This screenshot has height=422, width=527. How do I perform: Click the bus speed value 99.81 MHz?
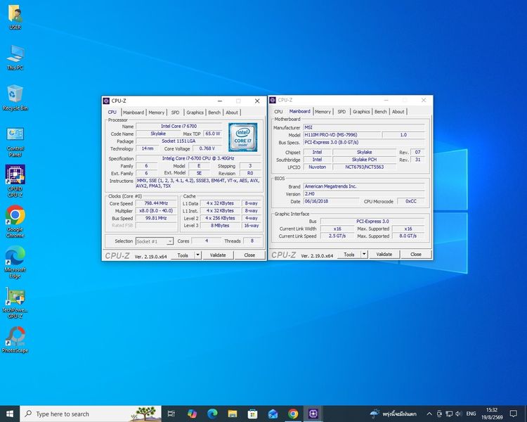pyautogui.click(x=156, y=218)
